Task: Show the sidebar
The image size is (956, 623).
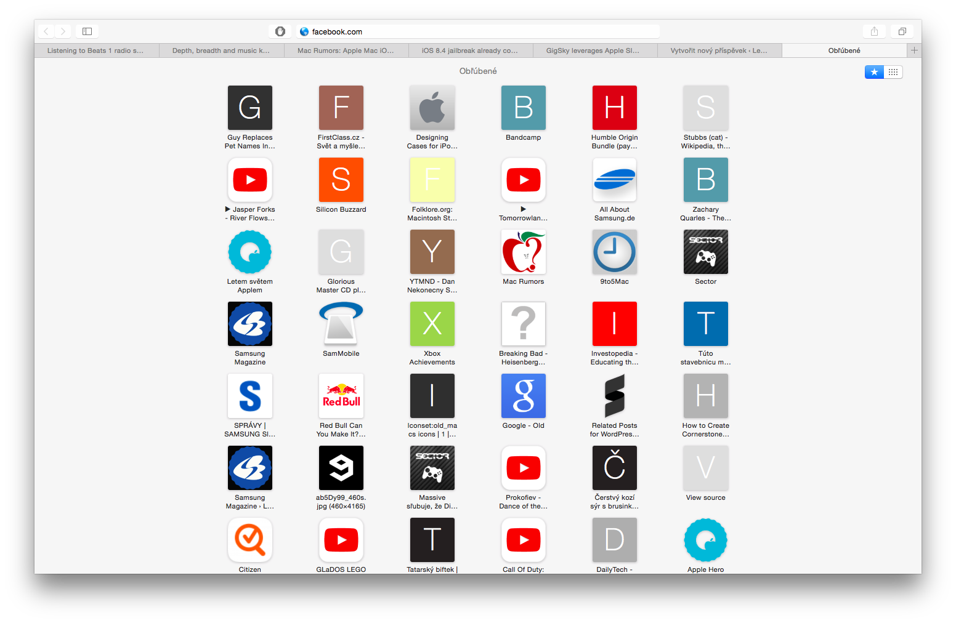Action: point(87,31)
